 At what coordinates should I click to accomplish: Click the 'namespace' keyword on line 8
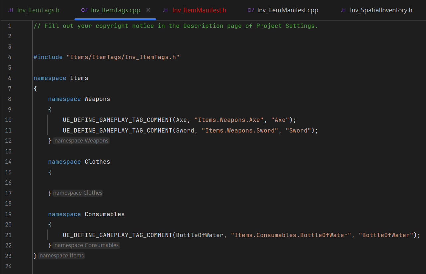(x=64, y=99)
